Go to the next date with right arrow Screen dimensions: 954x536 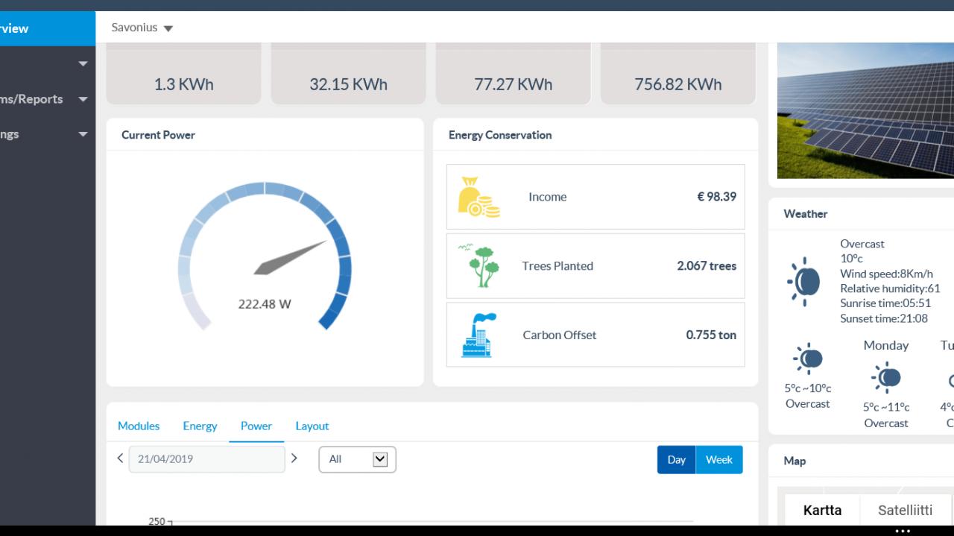coord(294,458)
